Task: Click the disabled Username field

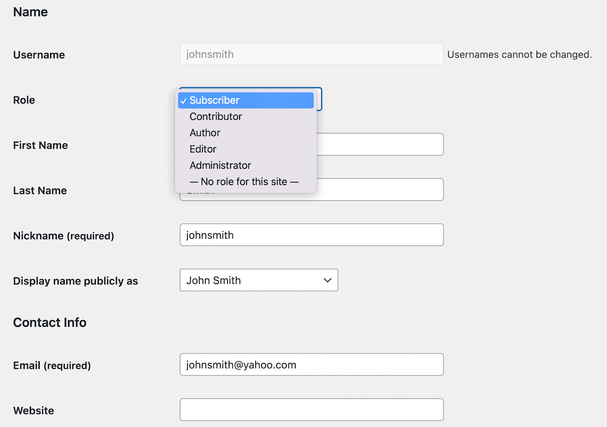Action: (x=311, y=54)
